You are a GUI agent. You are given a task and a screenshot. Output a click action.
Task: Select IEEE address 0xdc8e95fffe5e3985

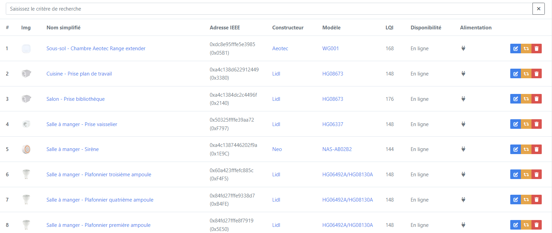232,44
